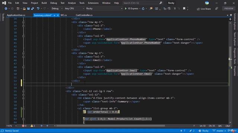The width and height of the screenshot is (238, 133).
Task: Collapse the code block at line 44
Action: pos(23,53)
